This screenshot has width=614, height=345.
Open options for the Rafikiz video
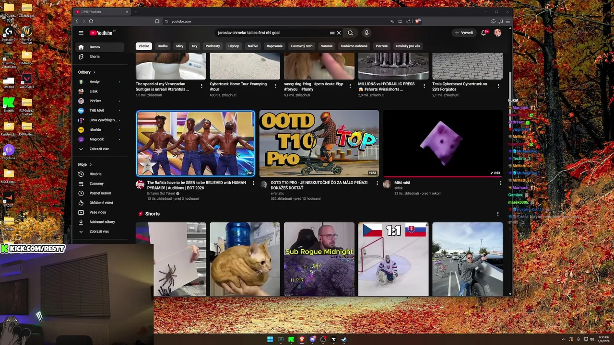point(254,183)
